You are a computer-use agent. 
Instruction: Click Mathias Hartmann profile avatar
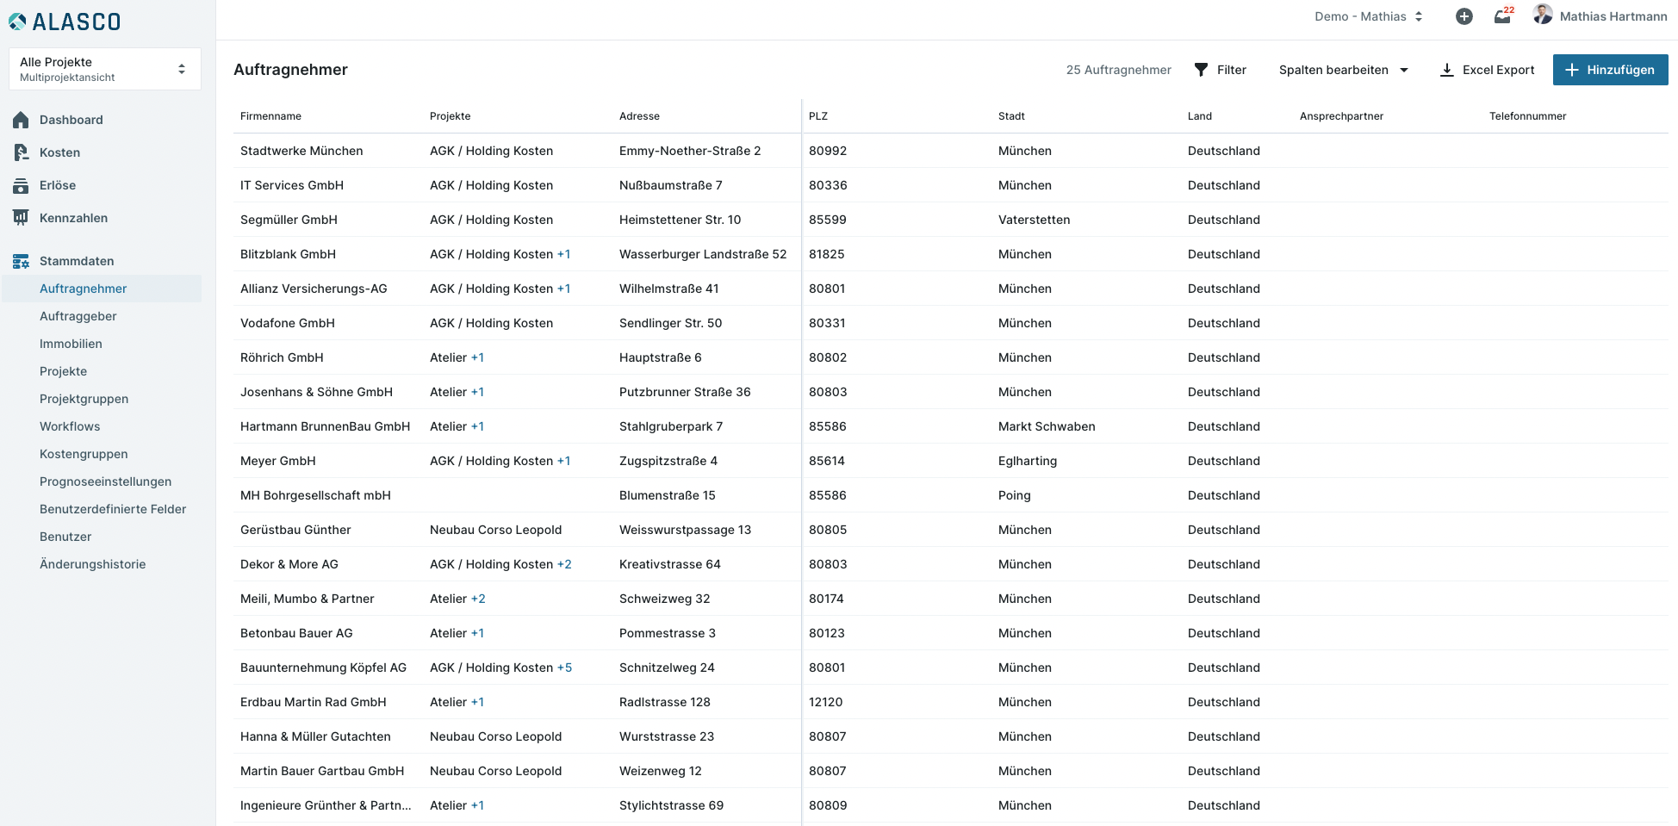coord(1543,15)
